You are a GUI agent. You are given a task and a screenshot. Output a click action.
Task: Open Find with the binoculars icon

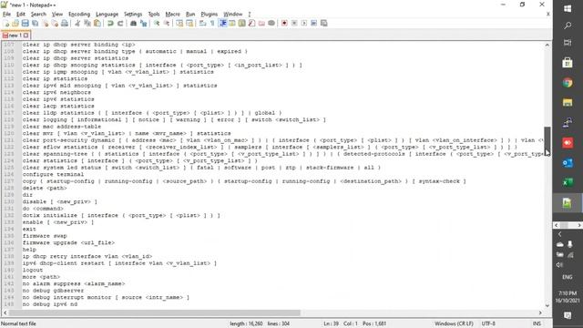click(x=133, y=23)
